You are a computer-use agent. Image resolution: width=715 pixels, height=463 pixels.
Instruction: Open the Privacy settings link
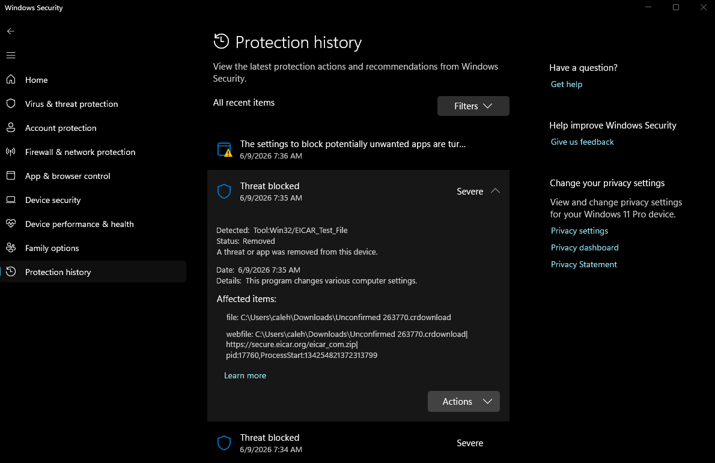click(x=579, y=231)
